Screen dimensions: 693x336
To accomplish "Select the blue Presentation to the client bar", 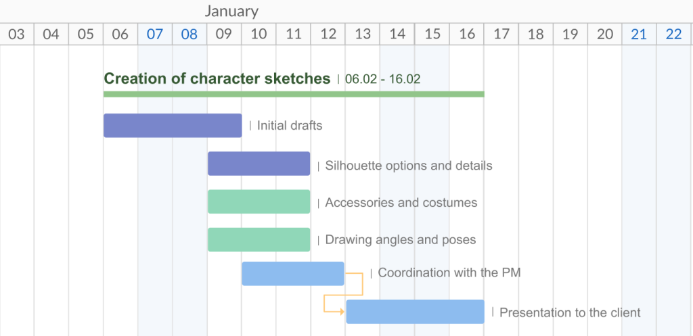I will (x=415, y=312).
